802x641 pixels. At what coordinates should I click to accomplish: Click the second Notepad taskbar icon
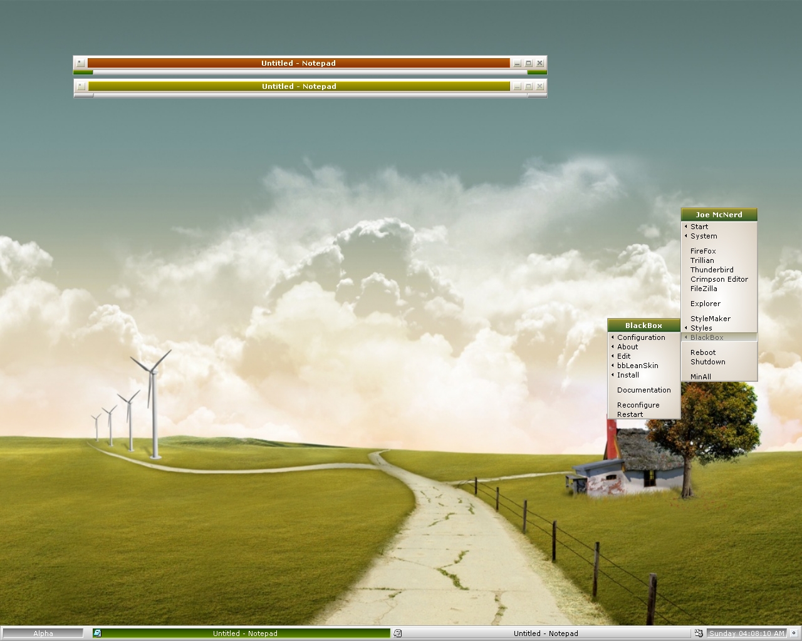[398, 633]
